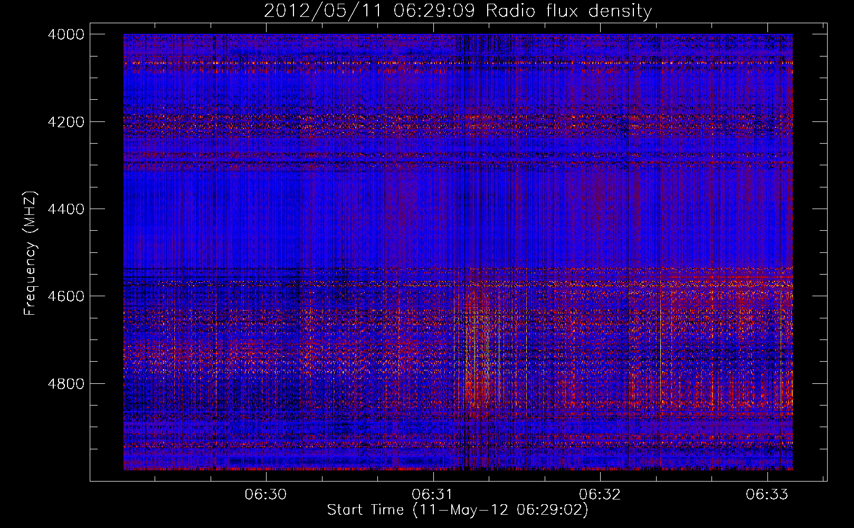This screenshot has height=528, width=854.
Task: Select the 4000 frequency axis label
Action: 66,34
